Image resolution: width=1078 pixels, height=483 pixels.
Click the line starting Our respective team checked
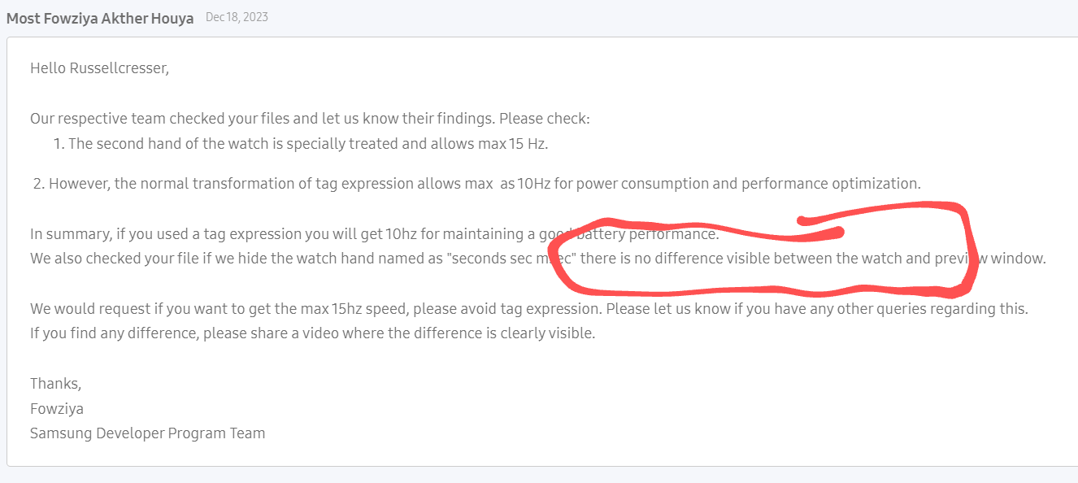[310, 119]
